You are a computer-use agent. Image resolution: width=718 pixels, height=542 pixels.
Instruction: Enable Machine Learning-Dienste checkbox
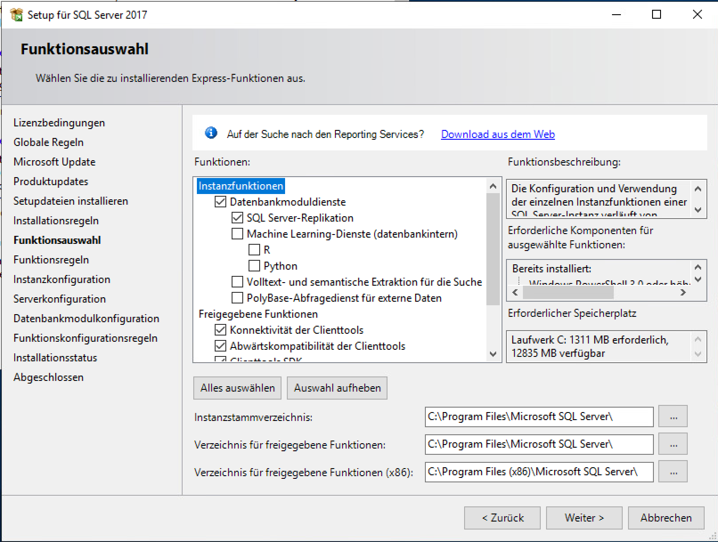237,234
